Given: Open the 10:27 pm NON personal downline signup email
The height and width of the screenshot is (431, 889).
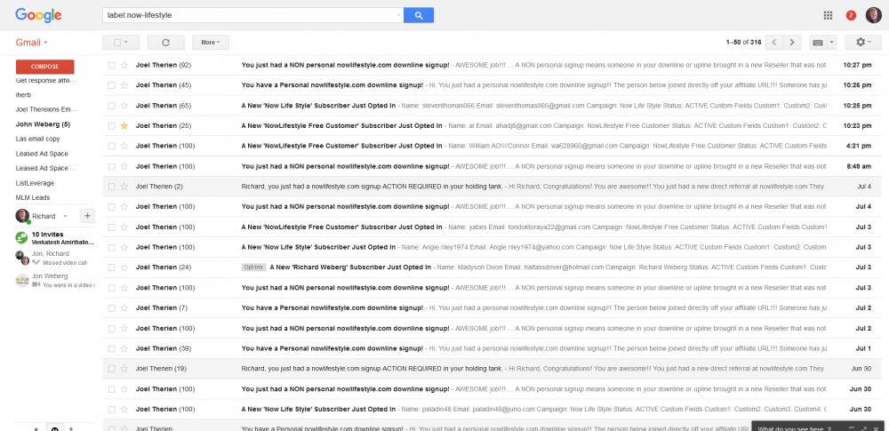Looking at the screenshot, I should (x=493, y=65).
